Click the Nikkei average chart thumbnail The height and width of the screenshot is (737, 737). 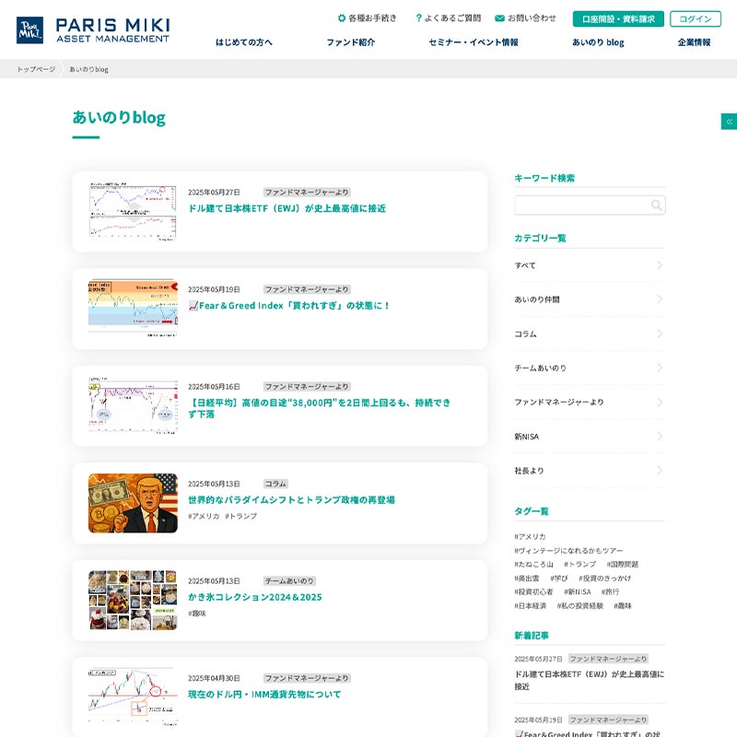coord(133,406)
